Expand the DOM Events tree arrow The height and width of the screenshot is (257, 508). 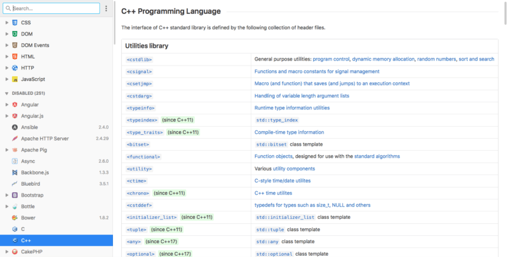(6, 45)
